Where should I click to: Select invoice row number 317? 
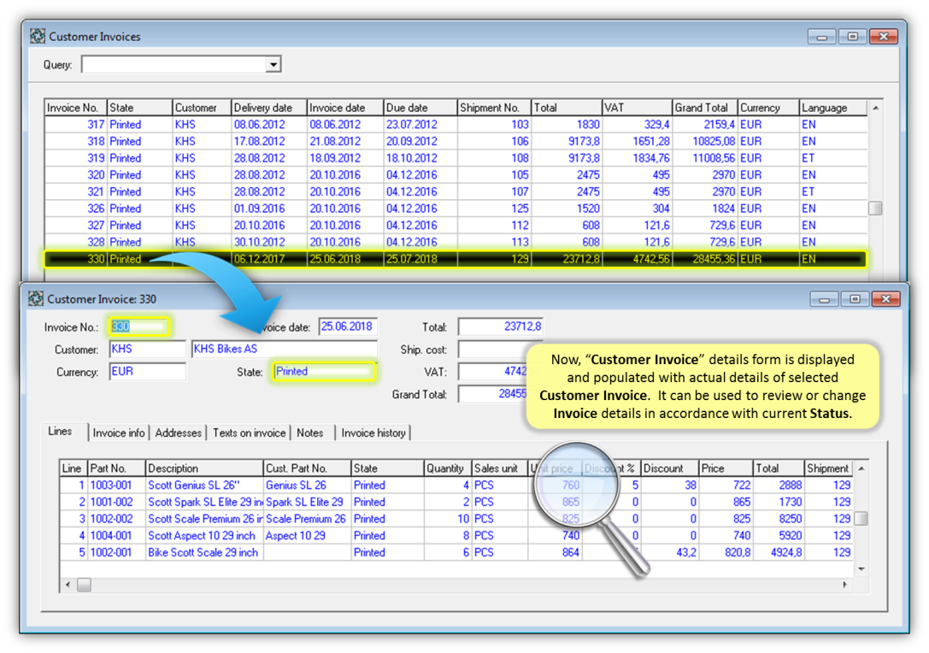tap(456, 125)
